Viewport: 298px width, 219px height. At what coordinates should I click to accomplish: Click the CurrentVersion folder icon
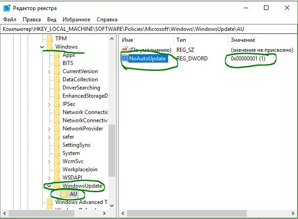pos(57,71)
